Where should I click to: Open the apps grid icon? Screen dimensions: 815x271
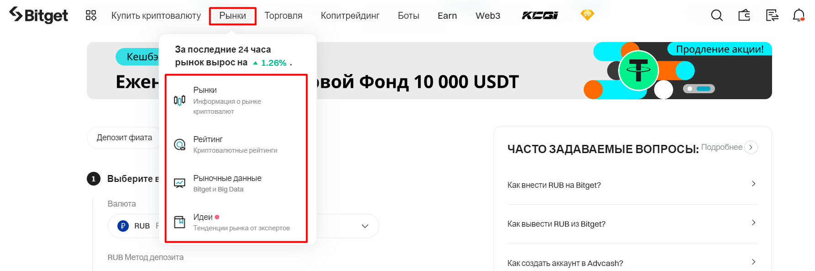point(91,16)
